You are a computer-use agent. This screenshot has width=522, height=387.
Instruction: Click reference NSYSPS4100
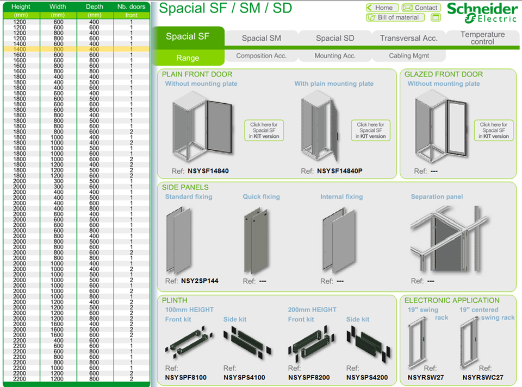click(x=244, y=378)
